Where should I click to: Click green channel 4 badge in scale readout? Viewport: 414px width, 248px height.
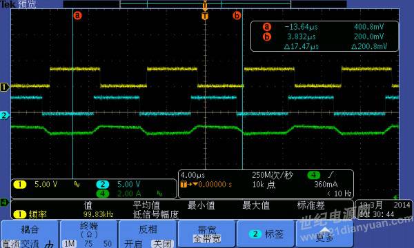pyautogui.click(x=103, y=194)
